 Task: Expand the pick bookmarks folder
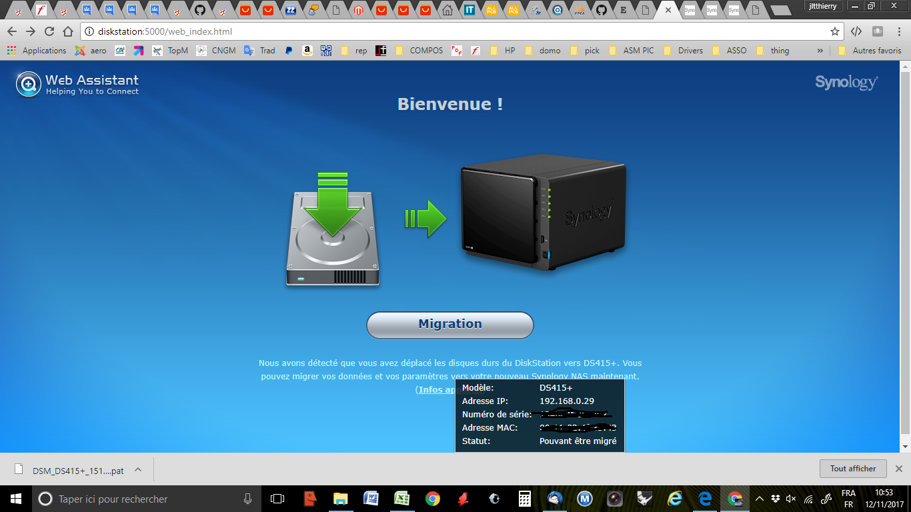coord(584,51)
